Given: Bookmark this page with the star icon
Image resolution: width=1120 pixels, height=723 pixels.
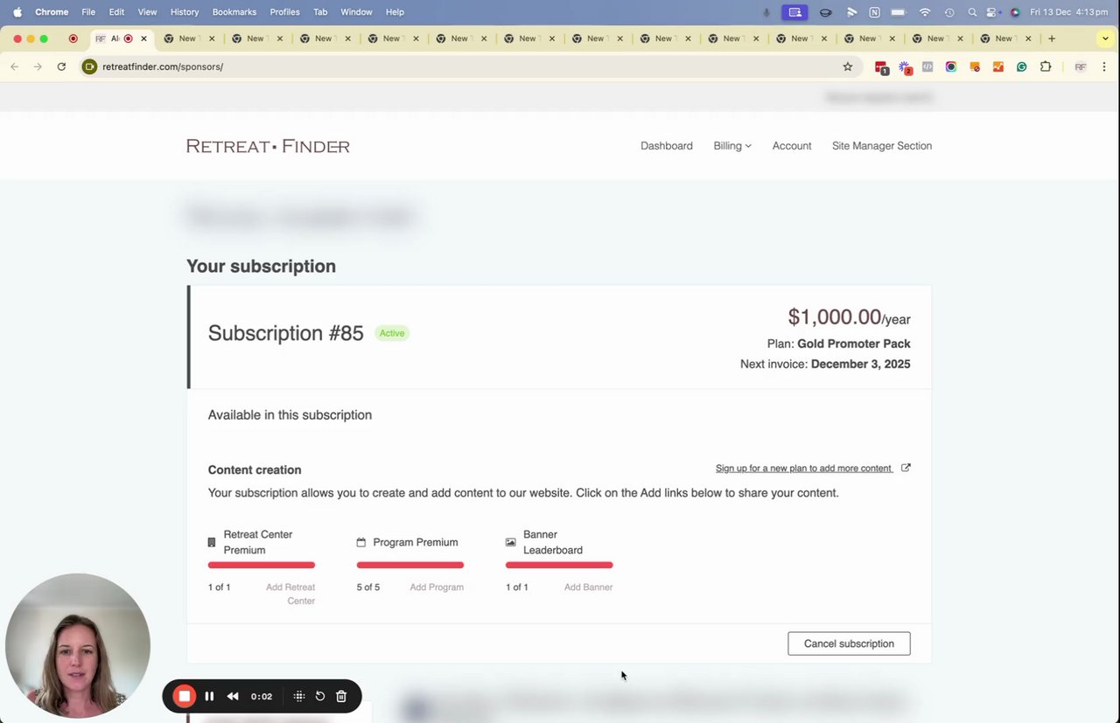Looking at the screenshot, I should point(847,66).
